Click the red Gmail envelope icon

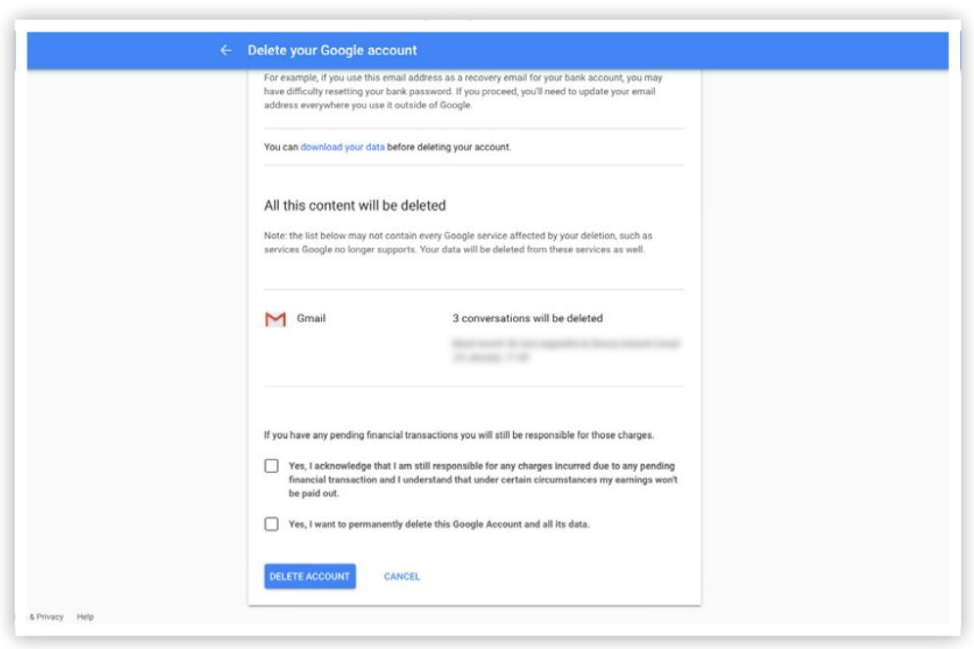[x=275, y=320]
